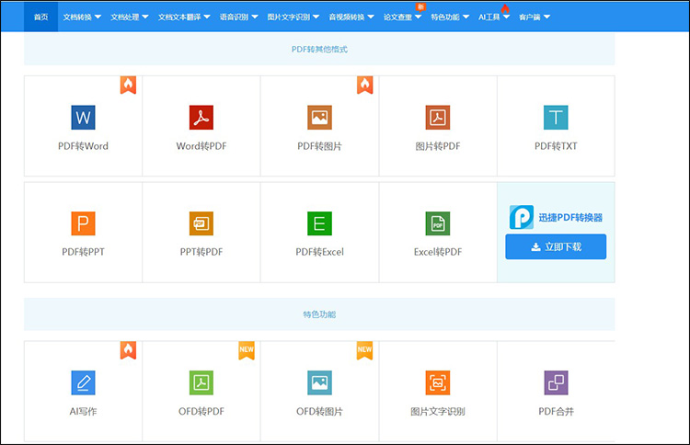Image resolution: width=690 pixels, height=445 pixels.
Task: Expand the 图片文字识别 nav dropdown arrow
Action: point(316,17)
